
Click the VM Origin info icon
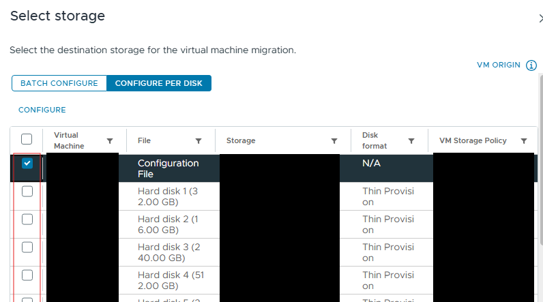click(532, 65)
